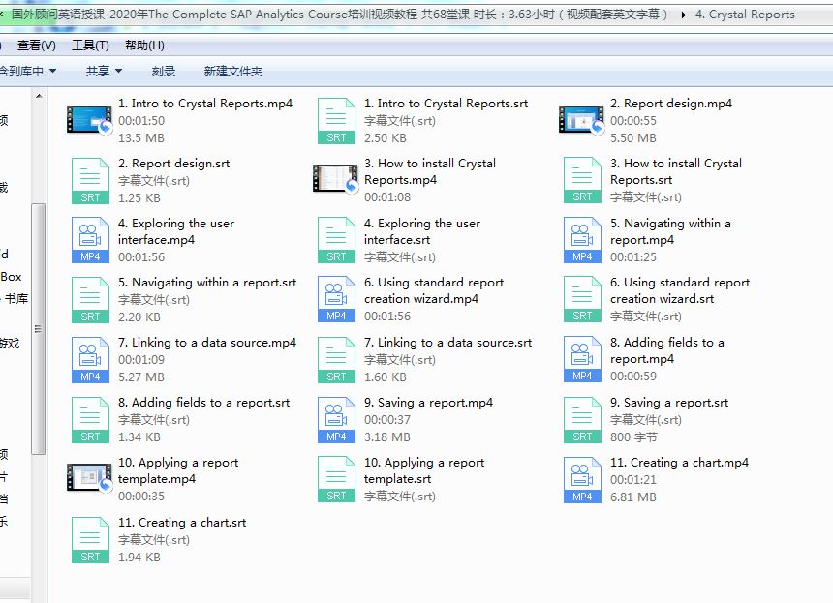The width and height of the screenshot is (833, 603).
Task: Select SRT icon of 7. Linking to a data source.srt
Action: pyautogui.click(x=336, y=359)
